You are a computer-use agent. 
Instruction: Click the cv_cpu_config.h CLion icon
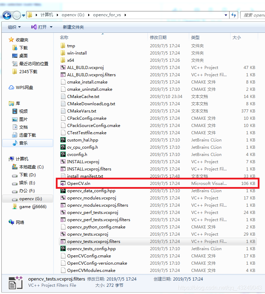63,147
